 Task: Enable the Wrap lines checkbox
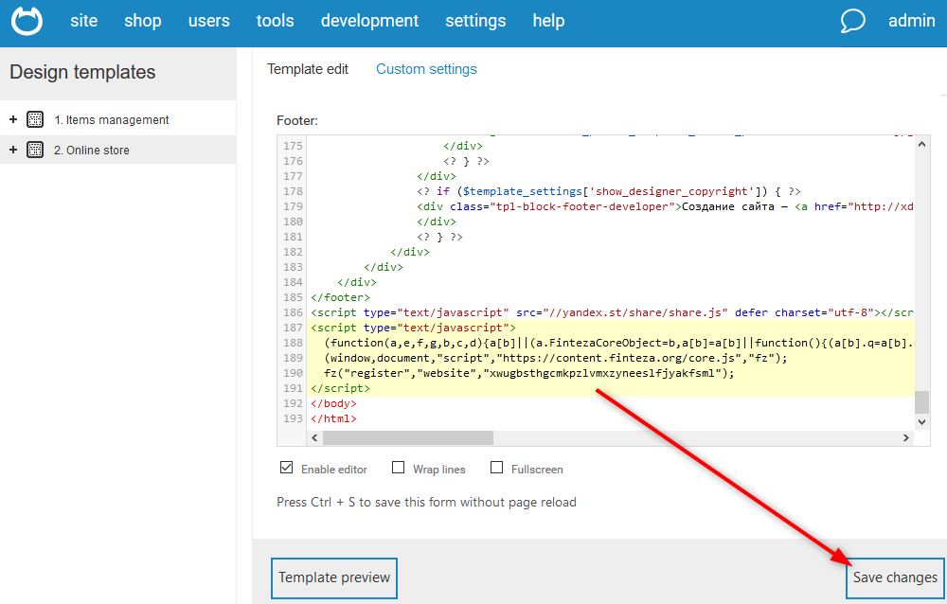click(398, 468)
